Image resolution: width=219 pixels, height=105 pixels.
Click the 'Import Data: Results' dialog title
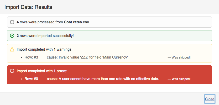(x=28, y=7)
